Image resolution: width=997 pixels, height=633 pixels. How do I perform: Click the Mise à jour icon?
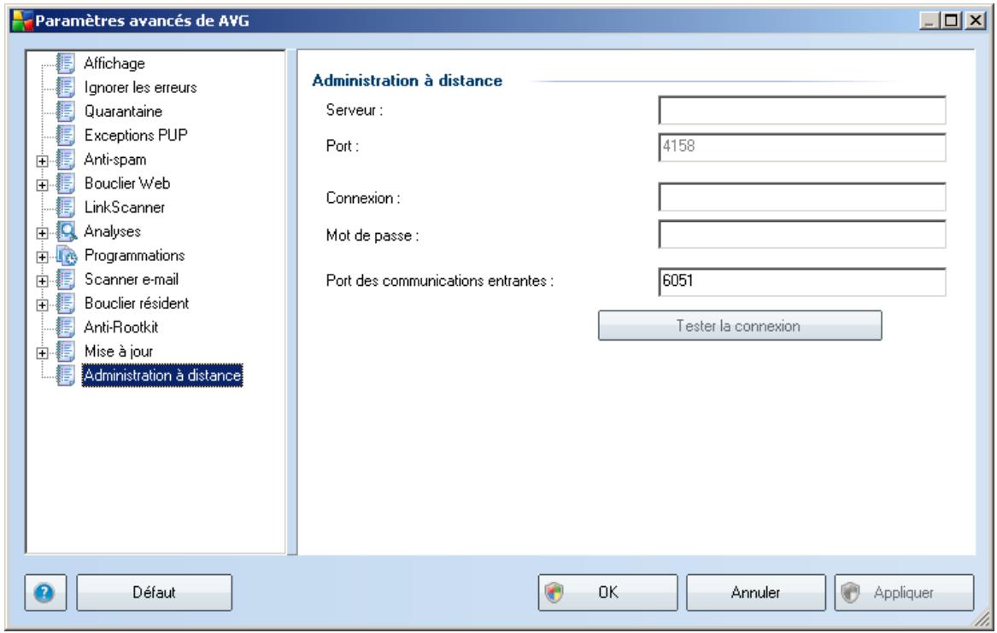pos(65,351)
